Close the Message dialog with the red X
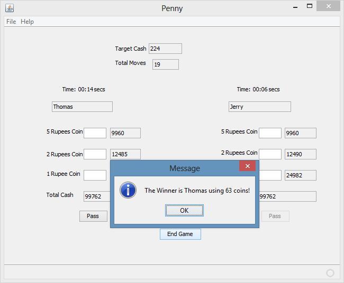The width and height of the screenshot is (344, 283). coord(247,166)
